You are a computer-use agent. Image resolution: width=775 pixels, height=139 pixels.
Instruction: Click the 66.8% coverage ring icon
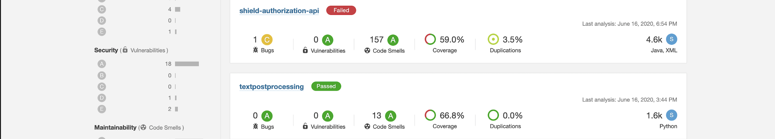(x=430, y=115)
